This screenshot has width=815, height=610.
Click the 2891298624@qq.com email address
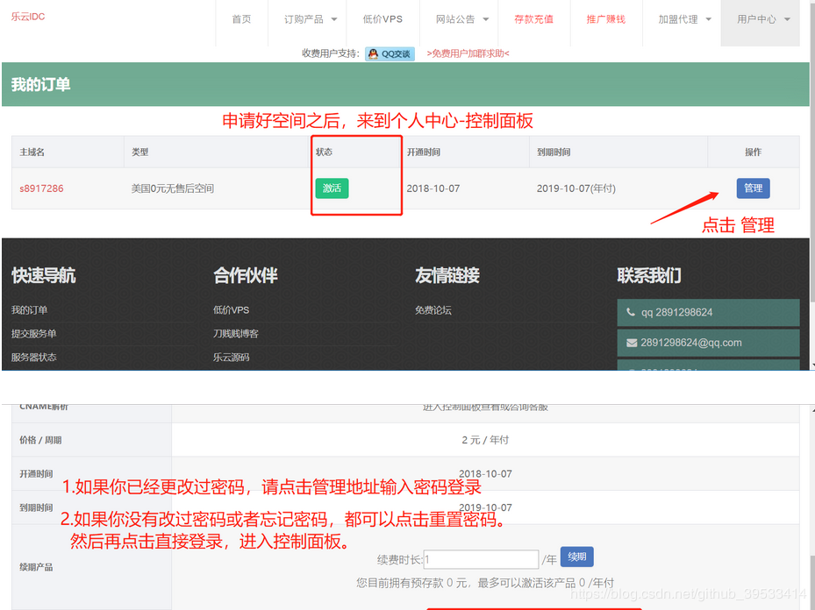[x=690, y=343]
